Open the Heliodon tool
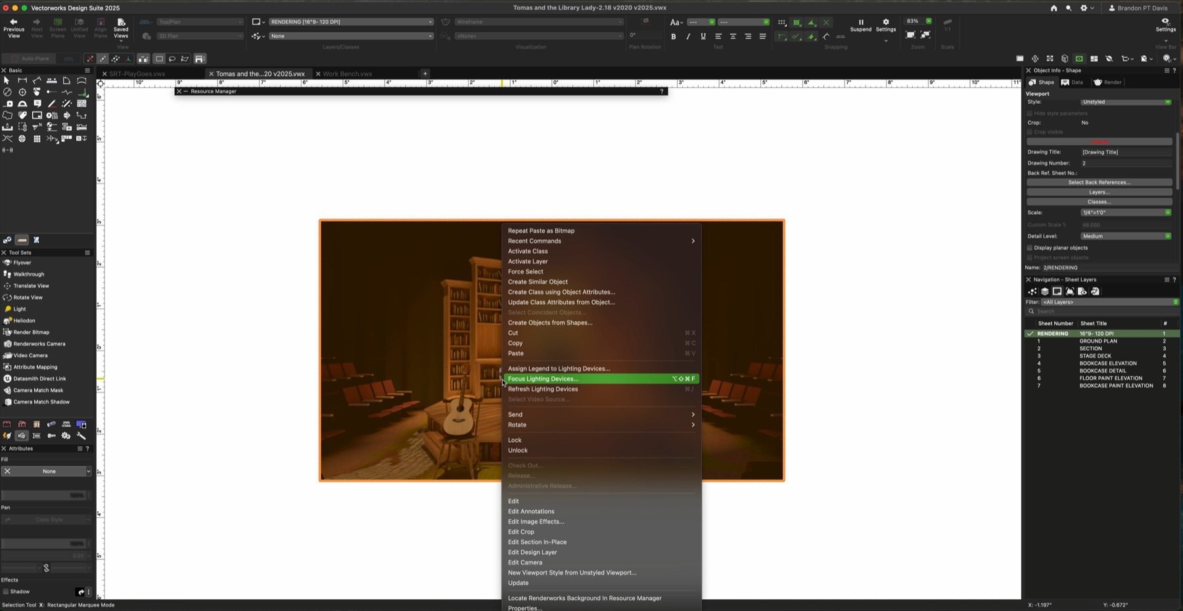 (20, 321)
